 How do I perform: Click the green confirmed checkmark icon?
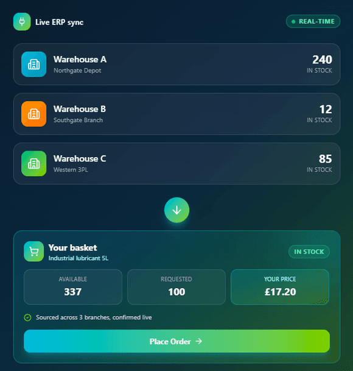click(27, 317)
